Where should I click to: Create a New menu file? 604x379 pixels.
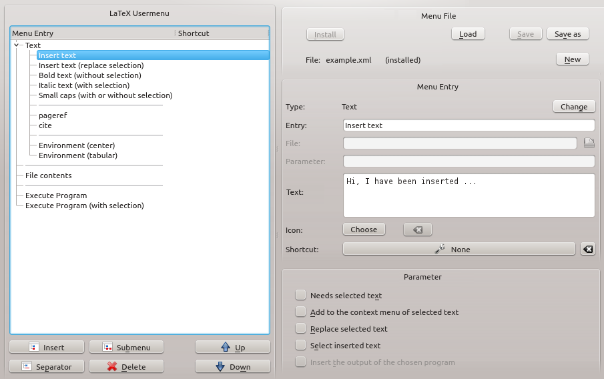(573, 59)
